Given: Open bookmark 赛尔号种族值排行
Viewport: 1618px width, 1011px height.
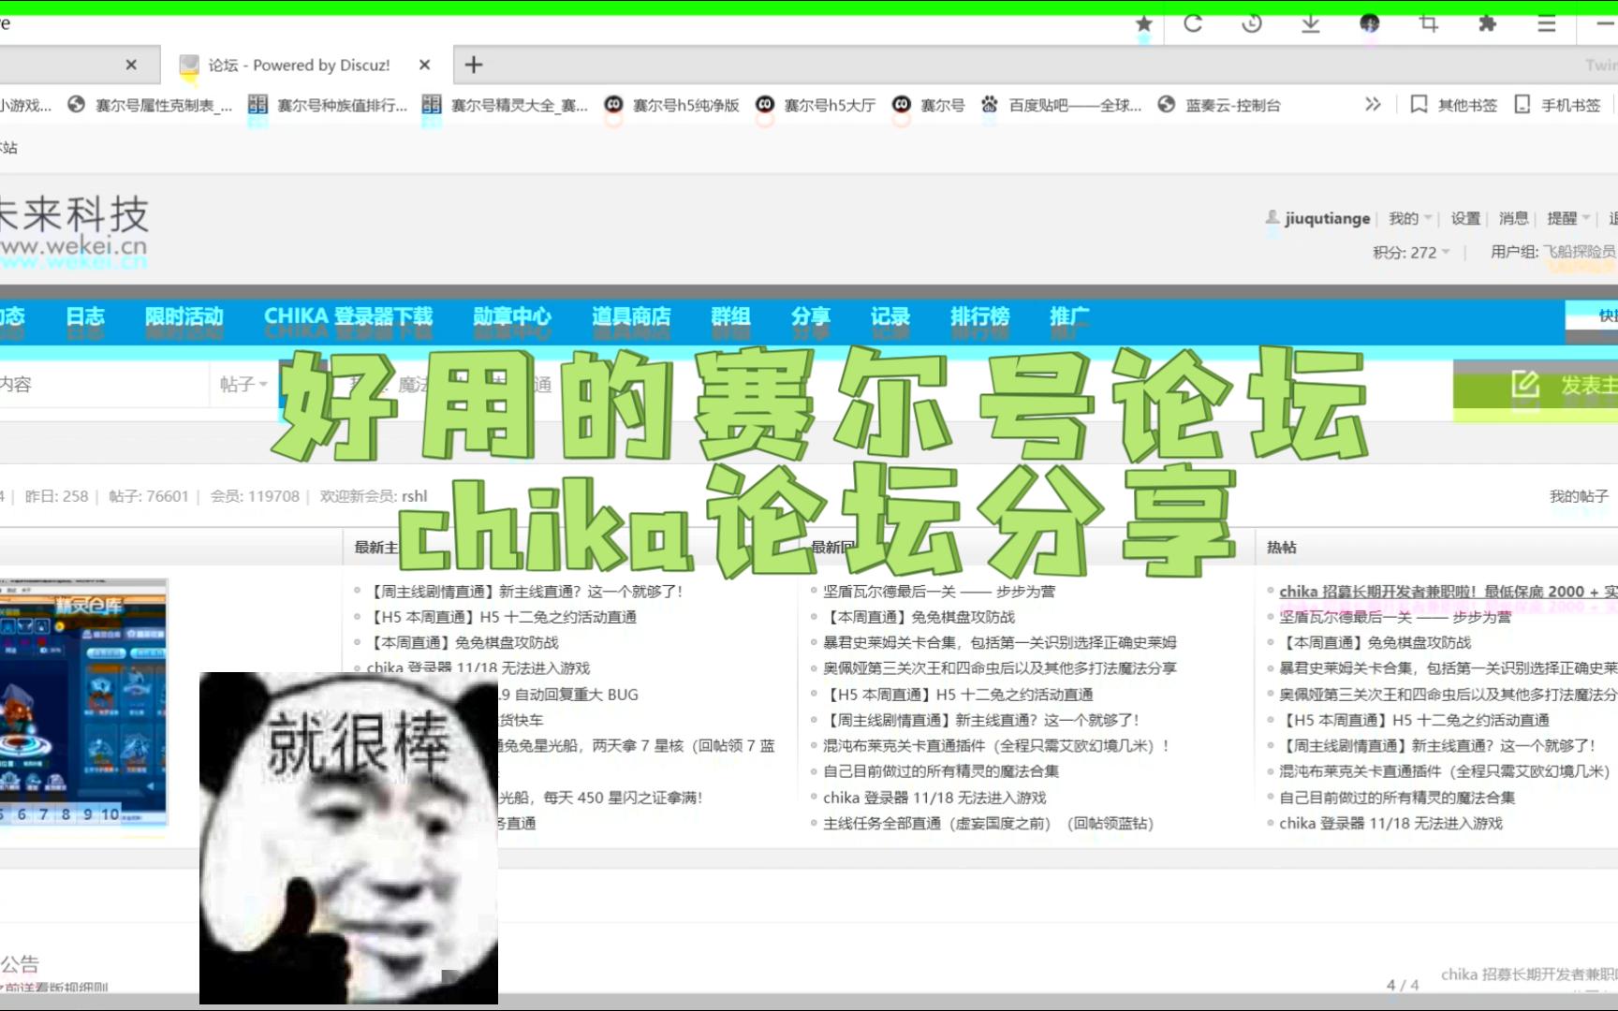Looking at the screenshot, I should 329,105.
